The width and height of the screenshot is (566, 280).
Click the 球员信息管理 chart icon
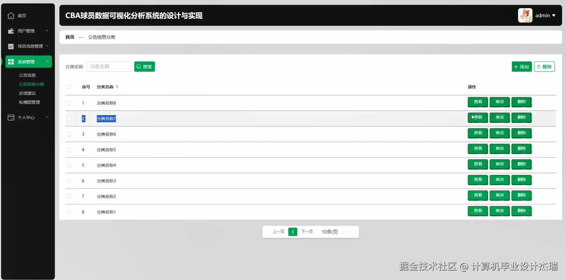[11, 46]
